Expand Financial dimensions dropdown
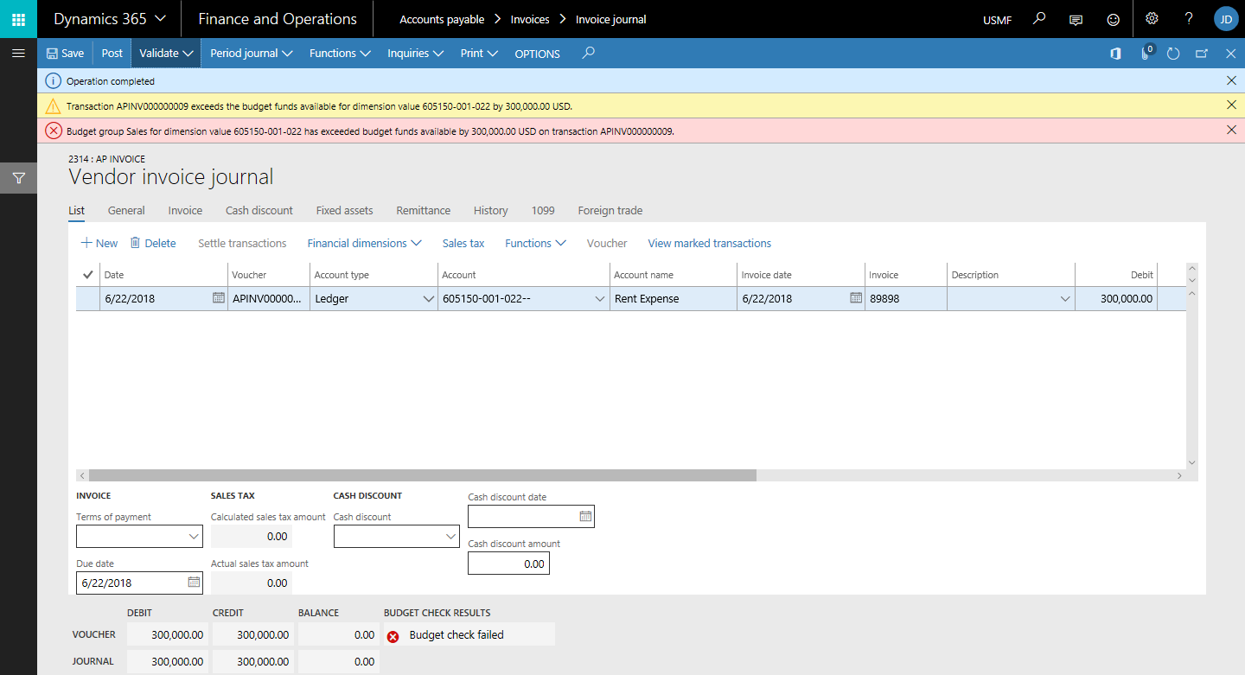The image size is (1245, 675). pos(364,244)
